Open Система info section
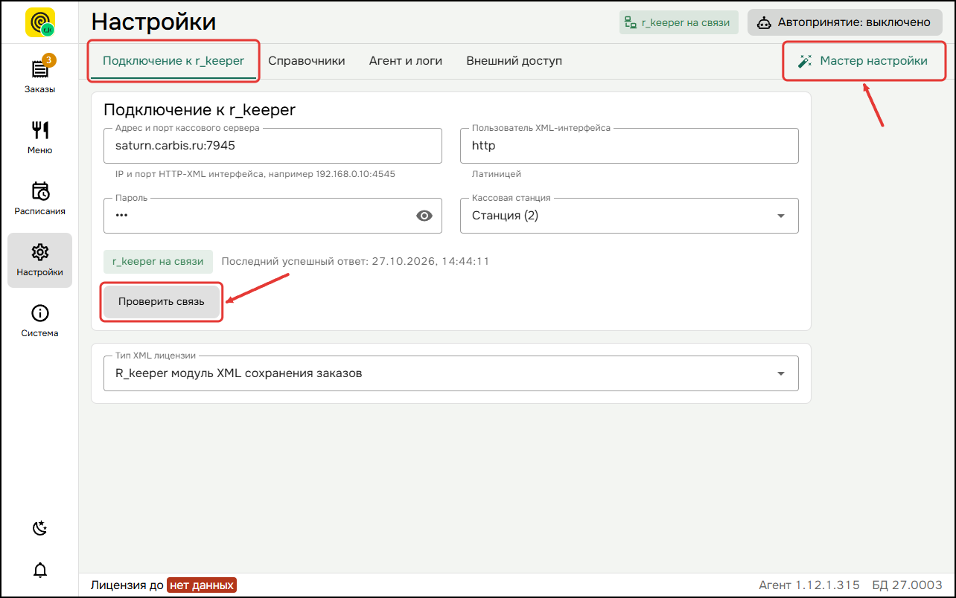This screenshot has height=598, width=956. [39, 321]
